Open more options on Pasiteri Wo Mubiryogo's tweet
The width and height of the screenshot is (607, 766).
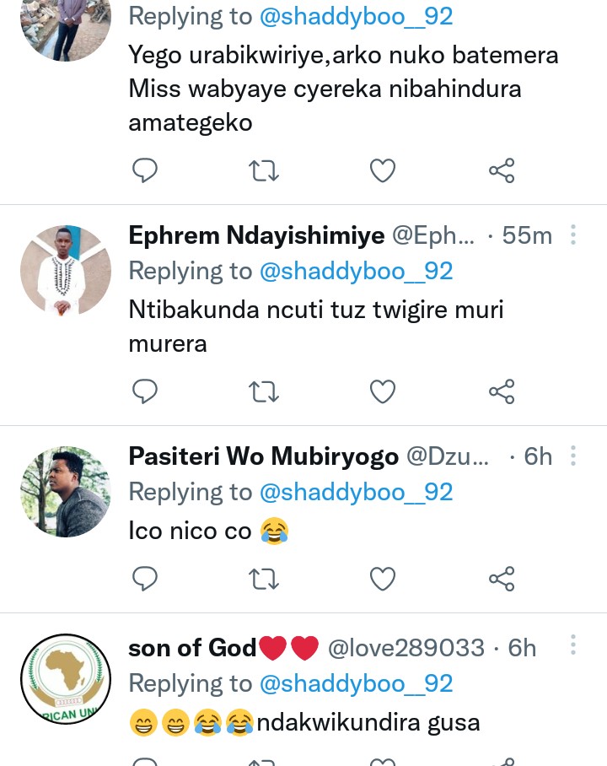(x=573, y=456)
